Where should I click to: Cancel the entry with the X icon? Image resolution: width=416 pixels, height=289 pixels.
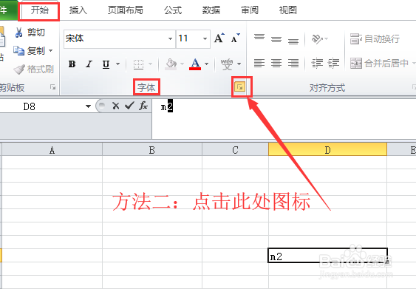pyautogui.click(x=116, y=106)
